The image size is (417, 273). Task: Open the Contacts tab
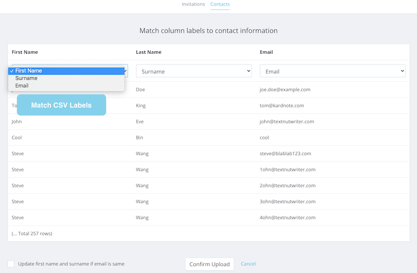coord(220,4)
